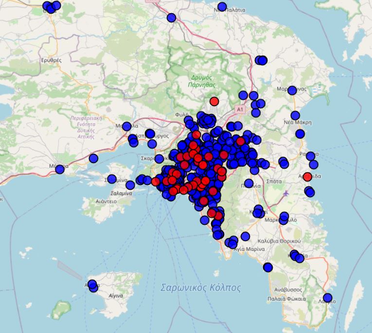Select the red marker at Αρτέμιδα on east coast
This screenshot has width=372, height=333.
(308, 176)
